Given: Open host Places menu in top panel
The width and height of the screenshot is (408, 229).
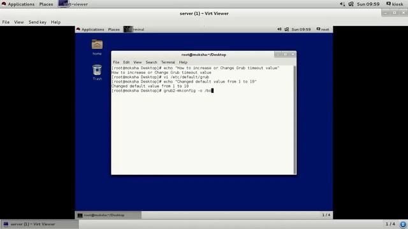Looking at the screenshot, I should [x=46, y=4].
